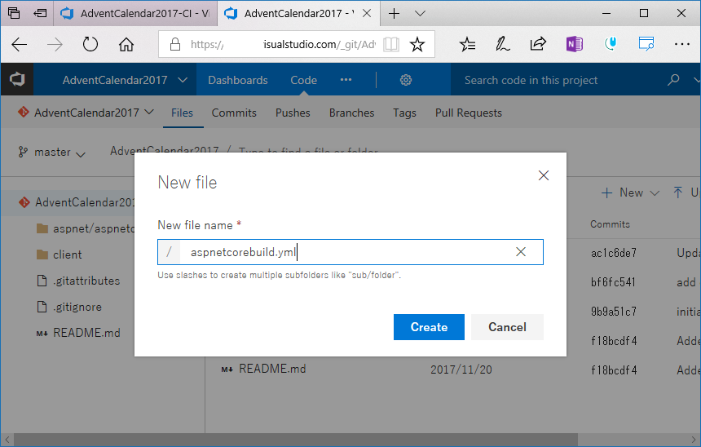Open Code hub
Viewport: 701px width, 447px height.
[x=303, y=80]
